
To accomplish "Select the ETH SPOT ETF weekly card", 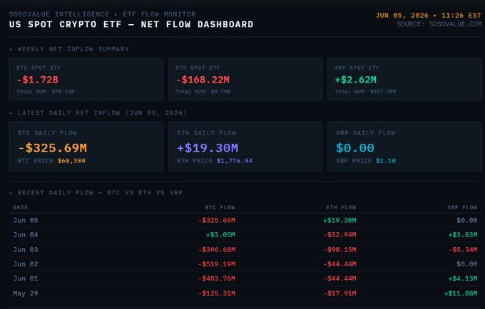I will click(245, 79).
